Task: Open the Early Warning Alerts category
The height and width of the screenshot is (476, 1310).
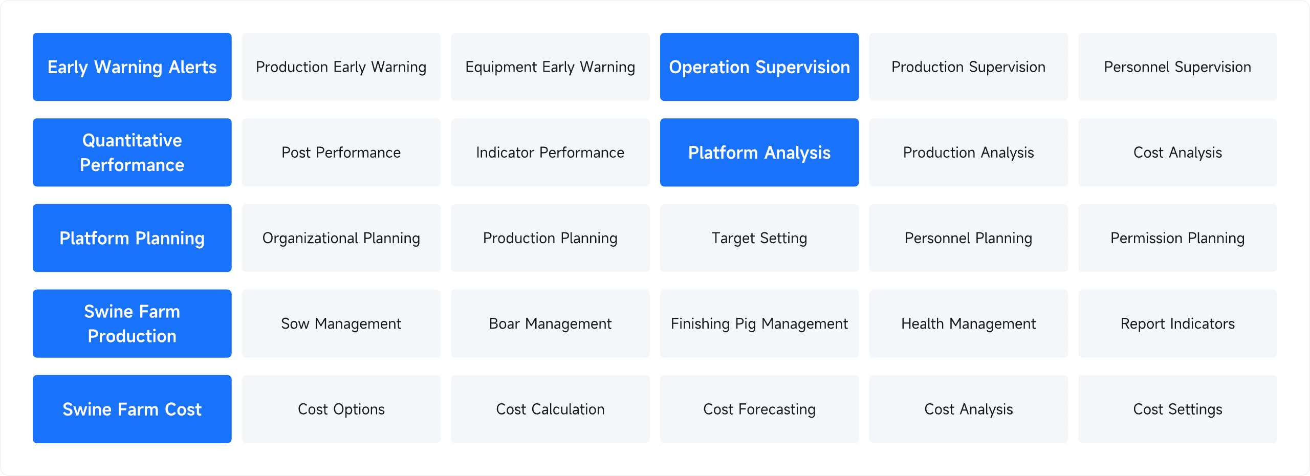Action: pyautogui.click(x=132, y=67)
